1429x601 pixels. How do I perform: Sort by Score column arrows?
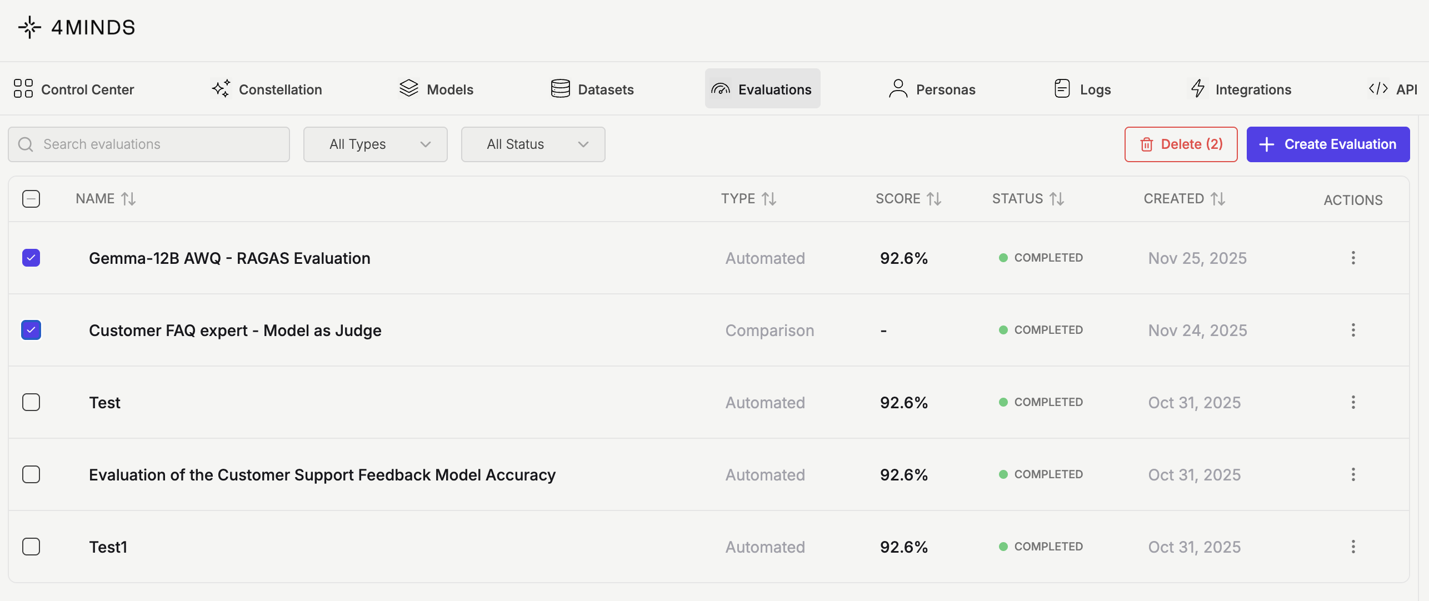point(934,199)
